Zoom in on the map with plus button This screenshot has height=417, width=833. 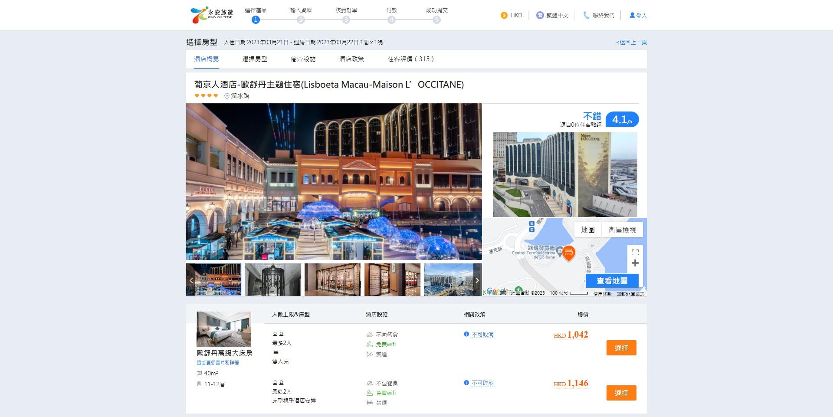(635, 263)
